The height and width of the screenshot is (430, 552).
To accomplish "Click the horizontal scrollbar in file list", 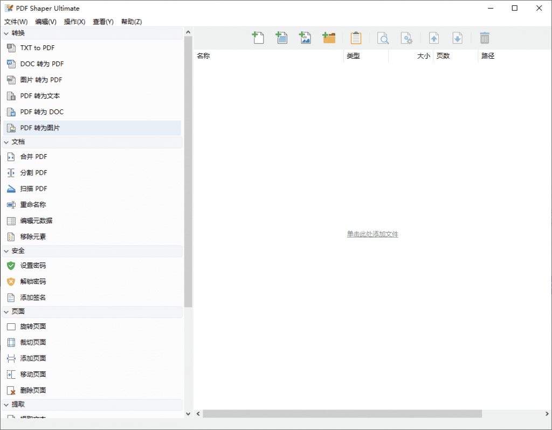I will (342, 414).
